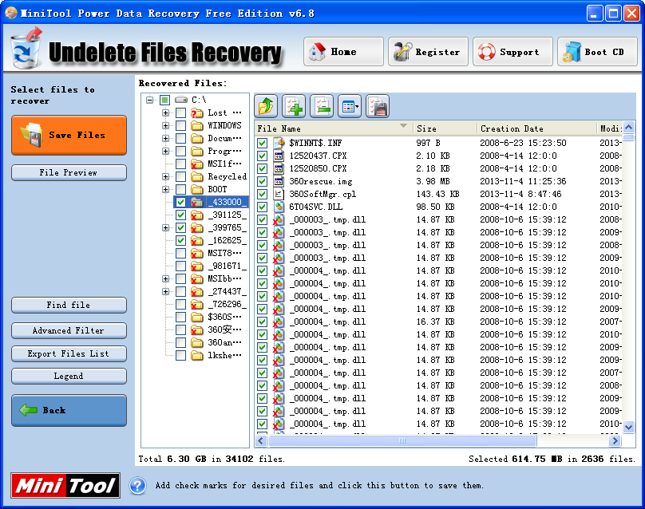Expand the _399765_ folder node
645x509 pixels.
[x=165, y=227]
